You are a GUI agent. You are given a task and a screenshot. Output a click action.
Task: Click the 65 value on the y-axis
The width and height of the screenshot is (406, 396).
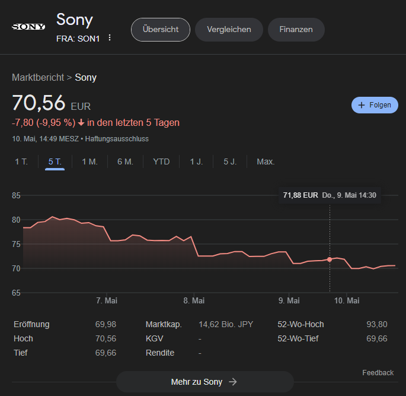16,293
